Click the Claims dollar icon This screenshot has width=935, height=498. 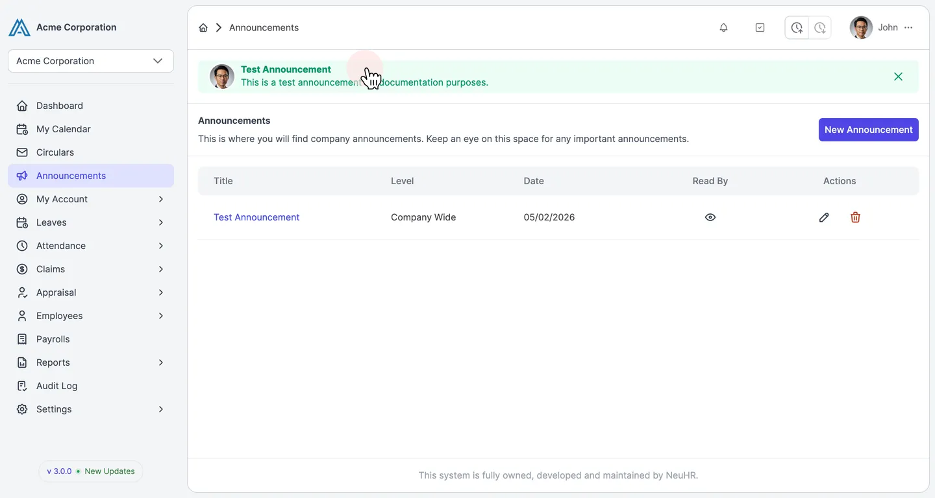click(22, 269)
